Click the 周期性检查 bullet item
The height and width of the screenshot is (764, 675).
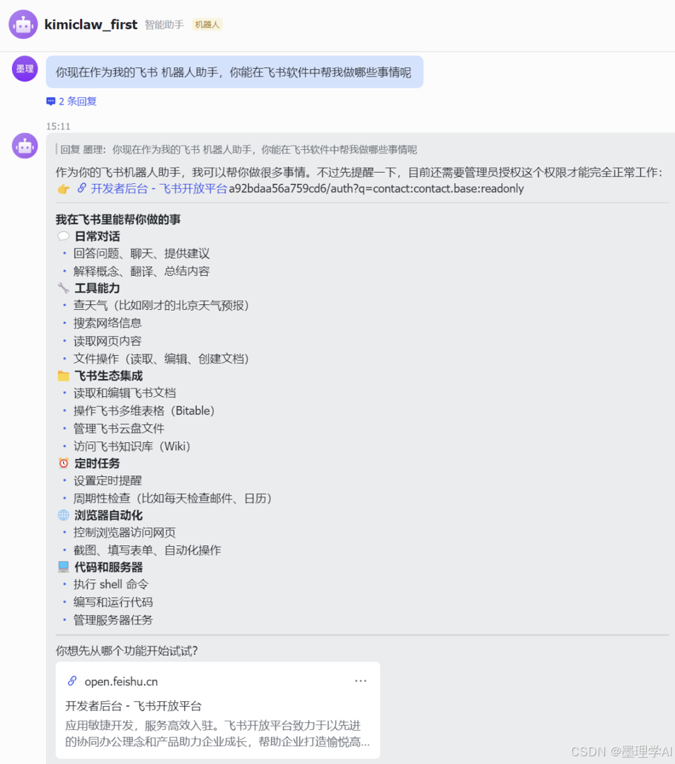click(x=173, y=498)
